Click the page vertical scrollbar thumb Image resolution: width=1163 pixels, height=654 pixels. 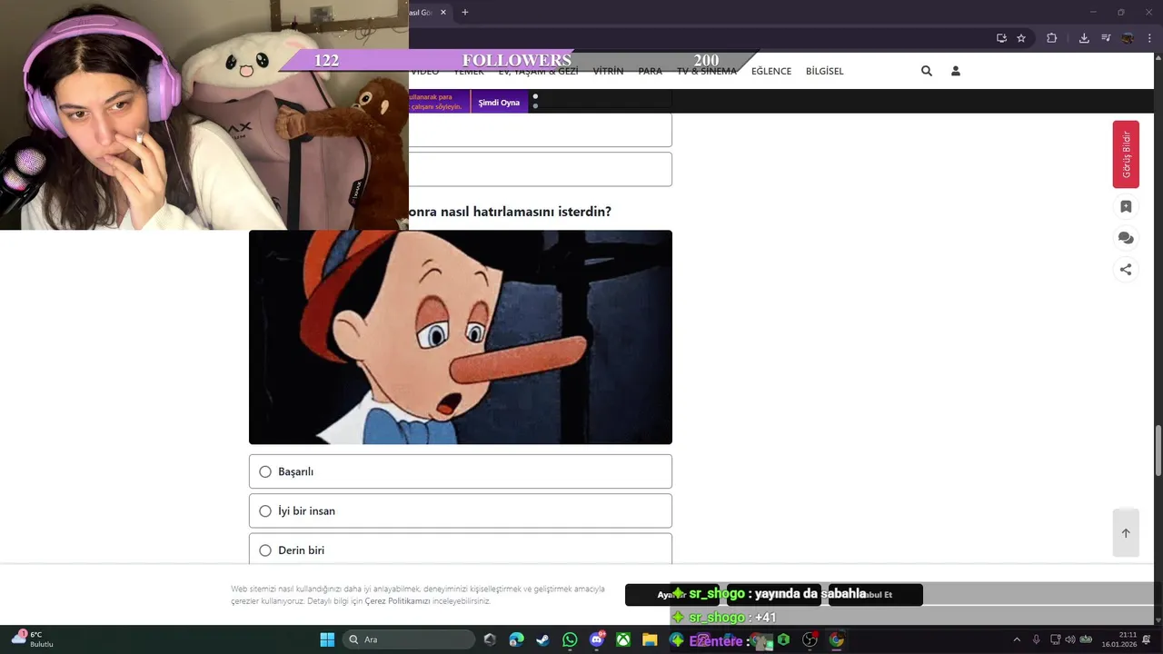point(1158,450)
